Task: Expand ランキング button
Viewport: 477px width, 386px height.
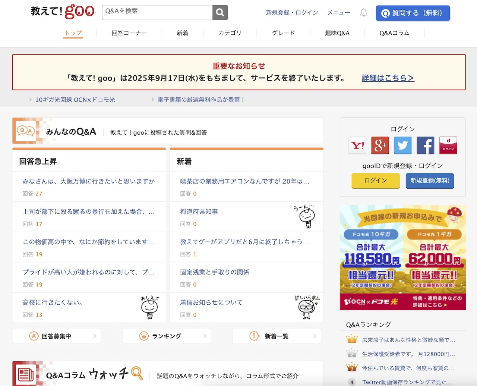Action: tap(167, 336)
